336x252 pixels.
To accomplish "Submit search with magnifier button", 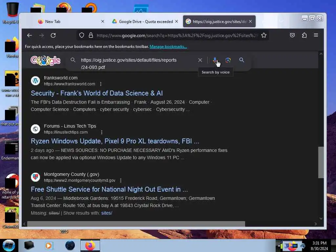I will coord(241,60).
